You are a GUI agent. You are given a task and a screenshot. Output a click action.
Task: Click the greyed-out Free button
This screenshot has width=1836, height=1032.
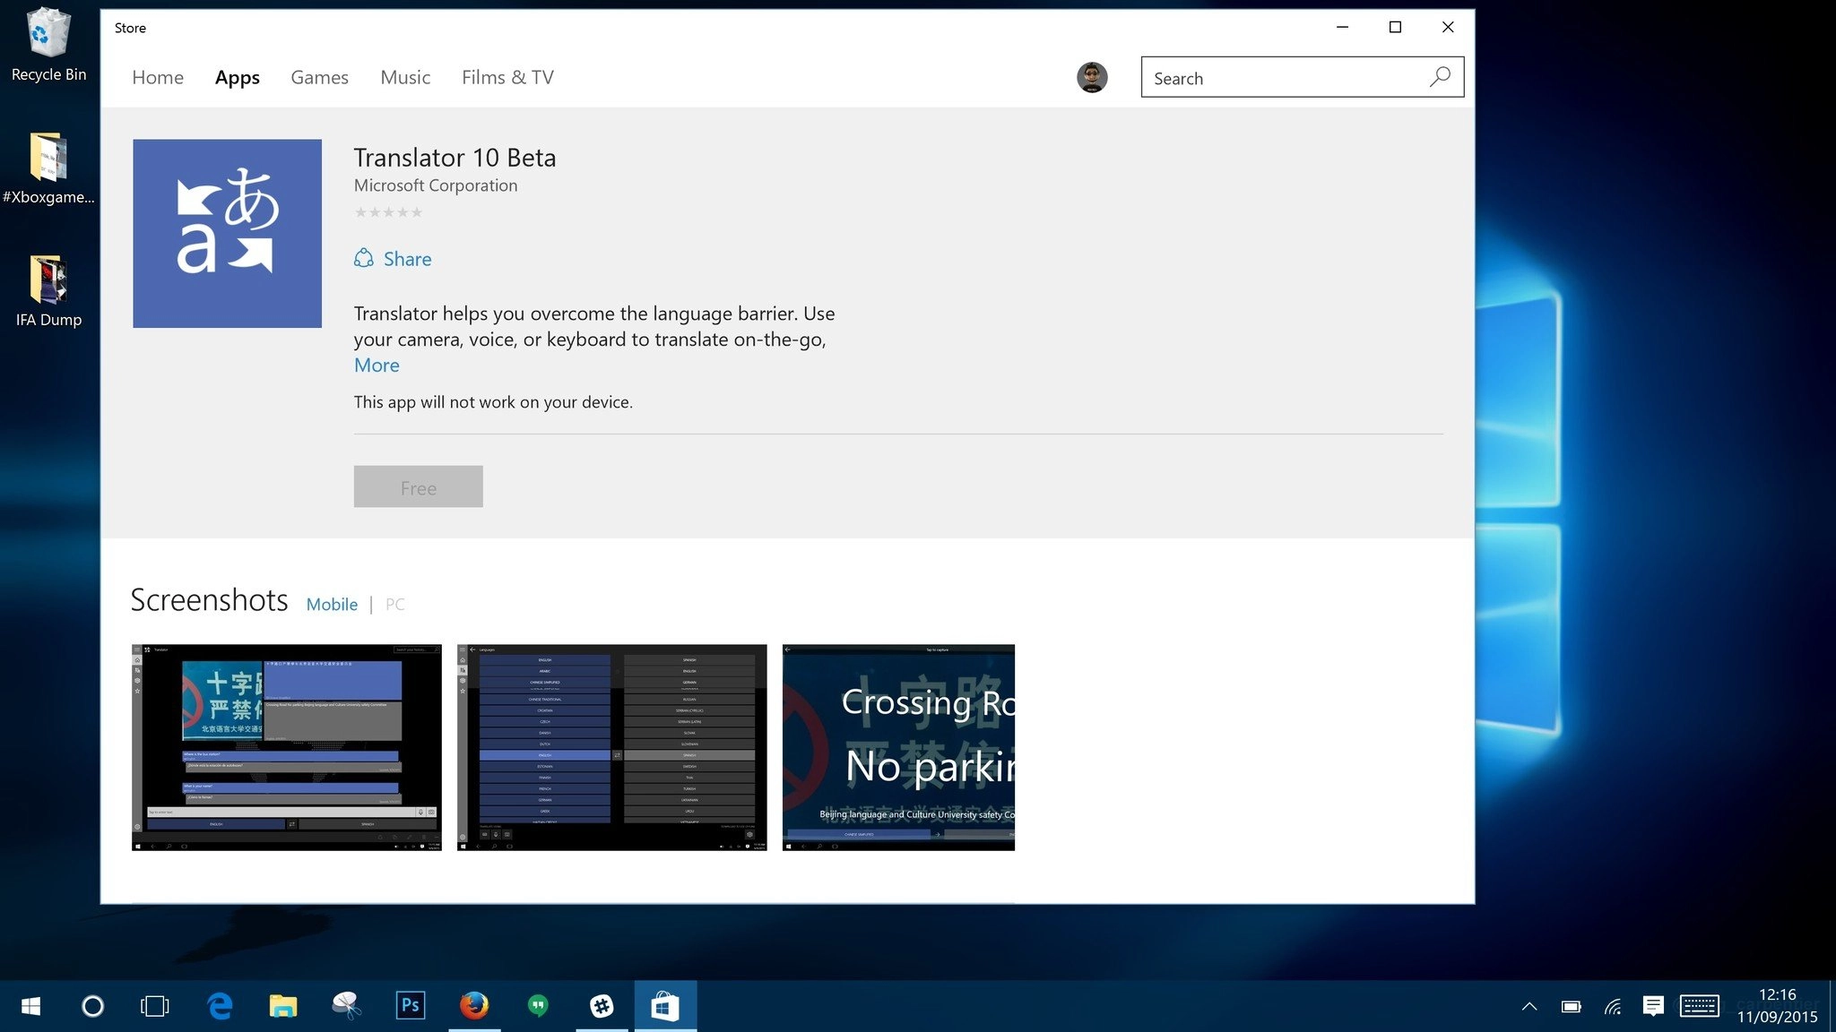click(418, 486)
